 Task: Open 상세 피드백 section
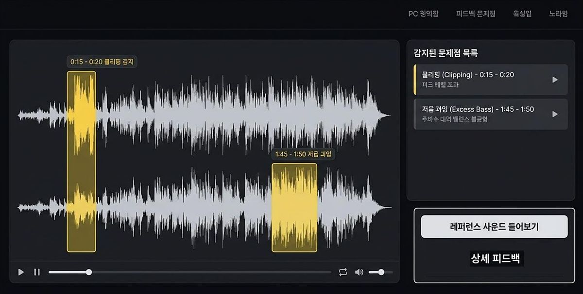coord(494,259)
